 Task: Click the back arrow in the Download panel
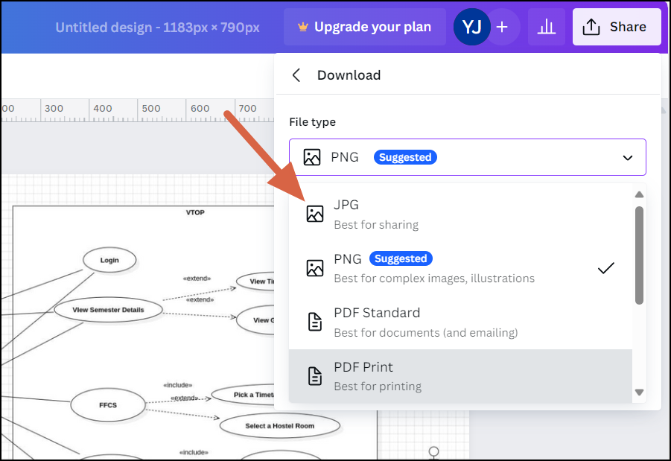[296, 74]
